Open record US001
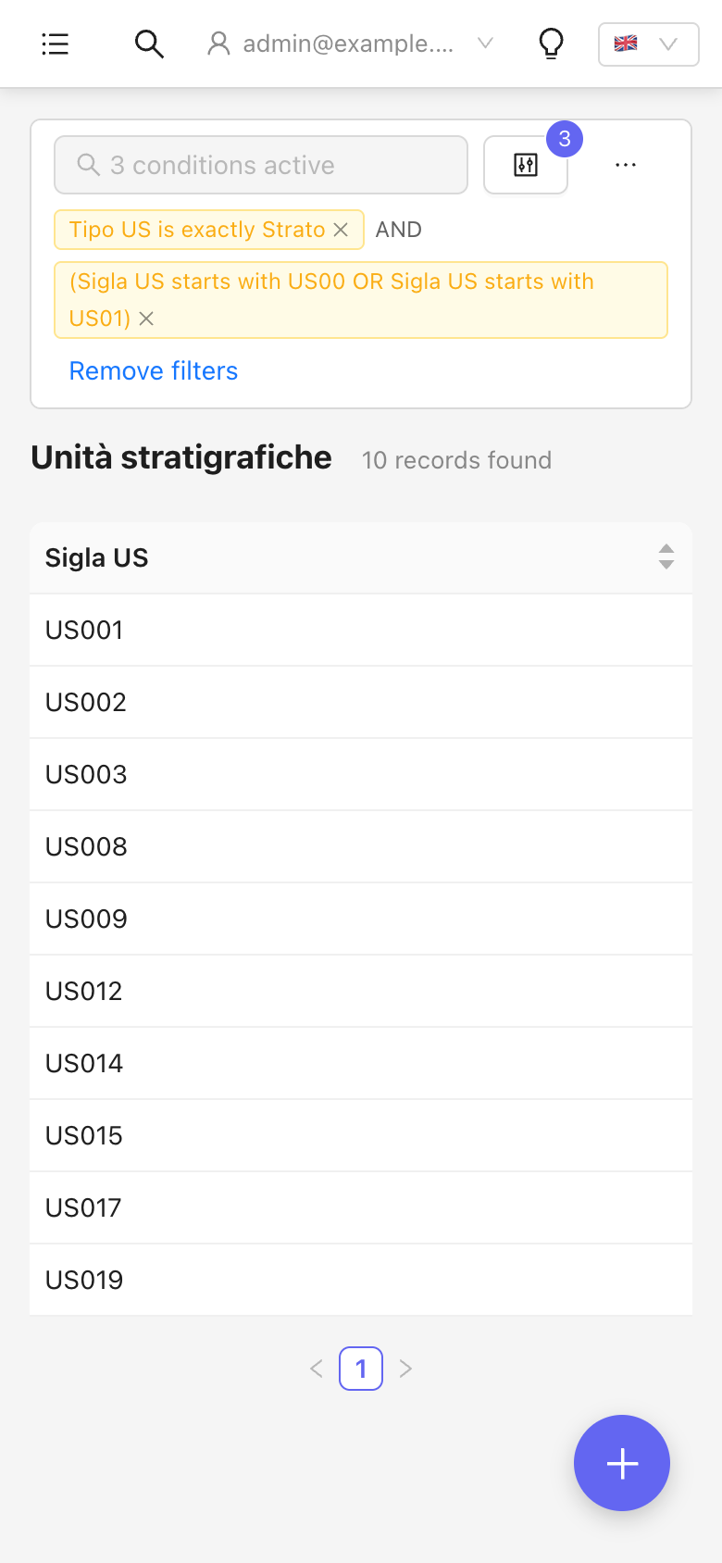This screenshot has height=1563, width=722. [x=361, y=630]
